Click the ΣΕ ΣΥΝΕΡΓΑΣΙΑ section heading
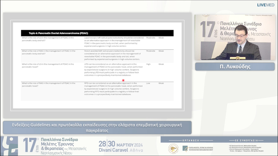This screenshot has height=156, width=278. [246, 140]
